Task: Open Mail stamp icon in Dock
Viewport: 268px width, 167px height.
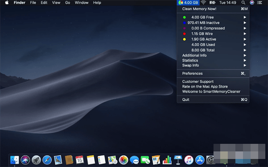Action: coord(58,160)
